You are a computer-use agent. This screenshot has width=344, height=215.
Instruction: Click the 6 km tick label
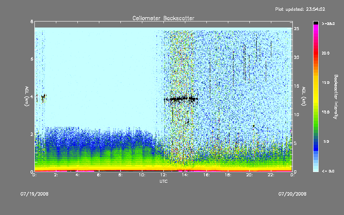click(x=32, y=59)
